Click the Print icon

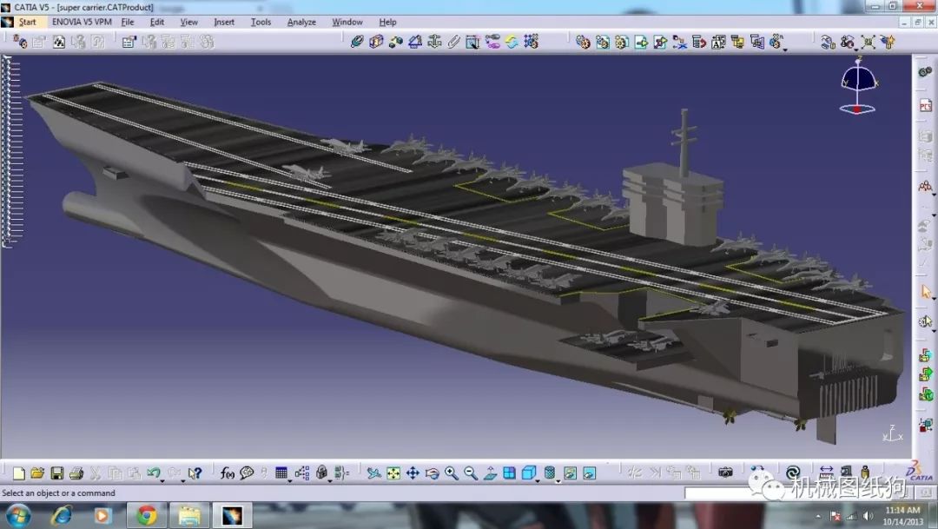tap(76, 473)
